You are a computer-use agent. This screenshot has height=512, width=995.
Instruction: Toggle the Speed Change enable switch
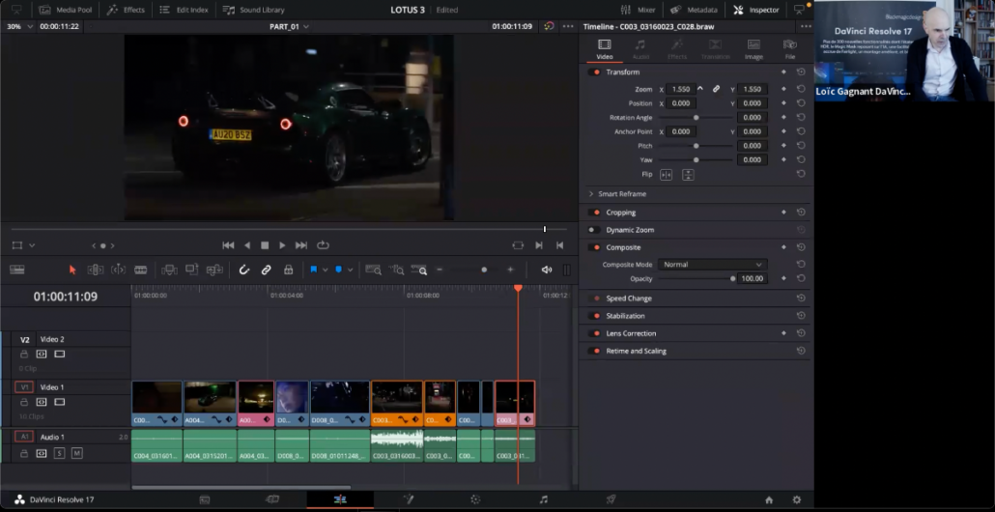(595, 299)
